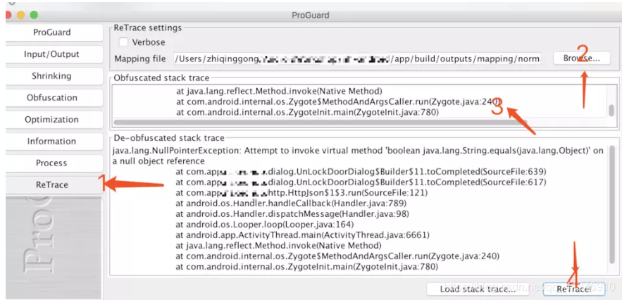The width and height of the screenshot is (622, 300).
Task: Click de-obfuscated 'ZygoteInit.java:780' line
Action: [307, 267]
